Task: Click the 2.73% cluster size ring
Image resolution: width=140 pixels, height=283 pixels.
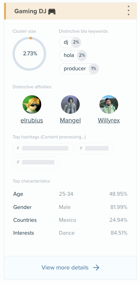Action: (x=29, y=54)
